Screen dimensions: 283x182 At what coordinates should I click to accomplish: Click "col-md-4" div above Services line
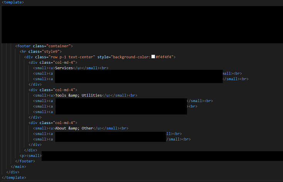[53, 63]
